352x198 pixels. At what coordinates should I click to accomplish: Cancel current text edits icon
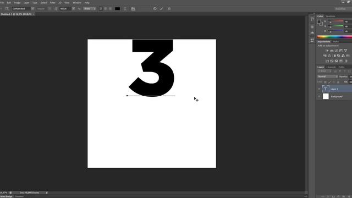pyautogui.click(x=155, y=9)
